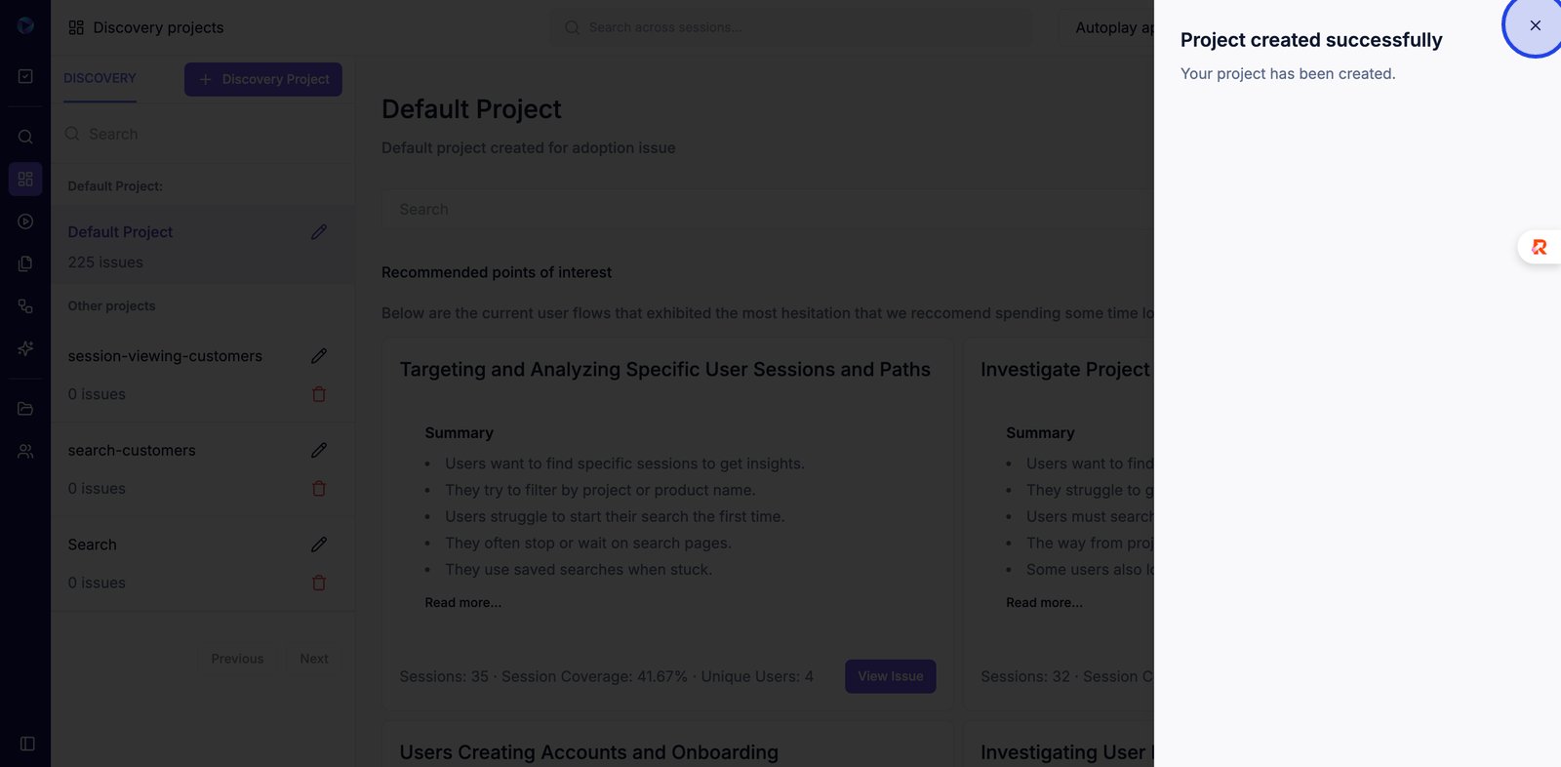Viewport: 1561px width, 767px height.
Task: Switch to the DISCOVERY tab
Action: tap(100, 78)
